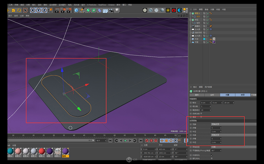
Task: Click the camera icon in the top toolbar
Action: [x=111, y=10]
